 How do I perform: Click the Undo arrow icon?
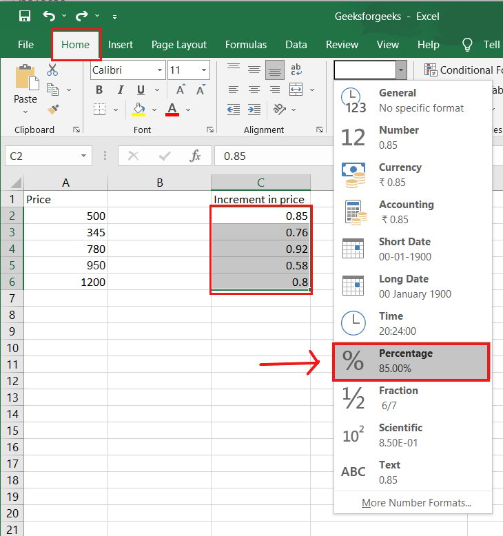point(48,16)
